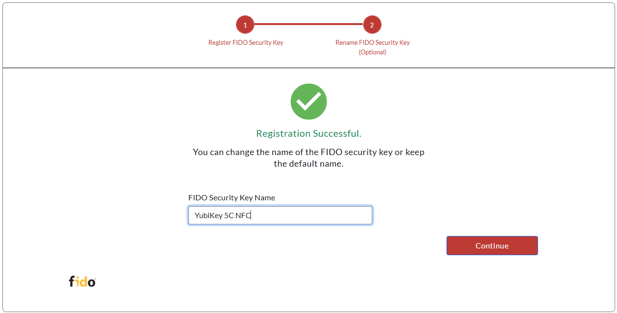Viewport: 617px width, 313px height.
Task: Click the numeral 1 in the stepper
Action: click(245, 24)
